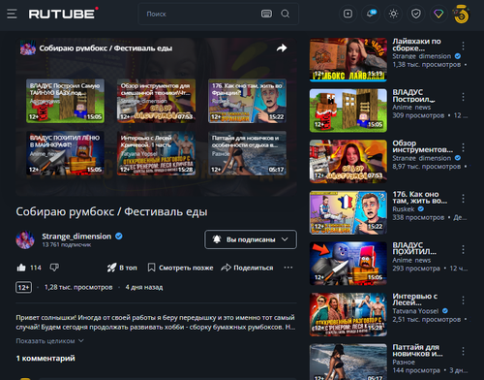Click the В топ rocket button
The width and height of the screenshot is (484, 380).
tap(122, 268)
